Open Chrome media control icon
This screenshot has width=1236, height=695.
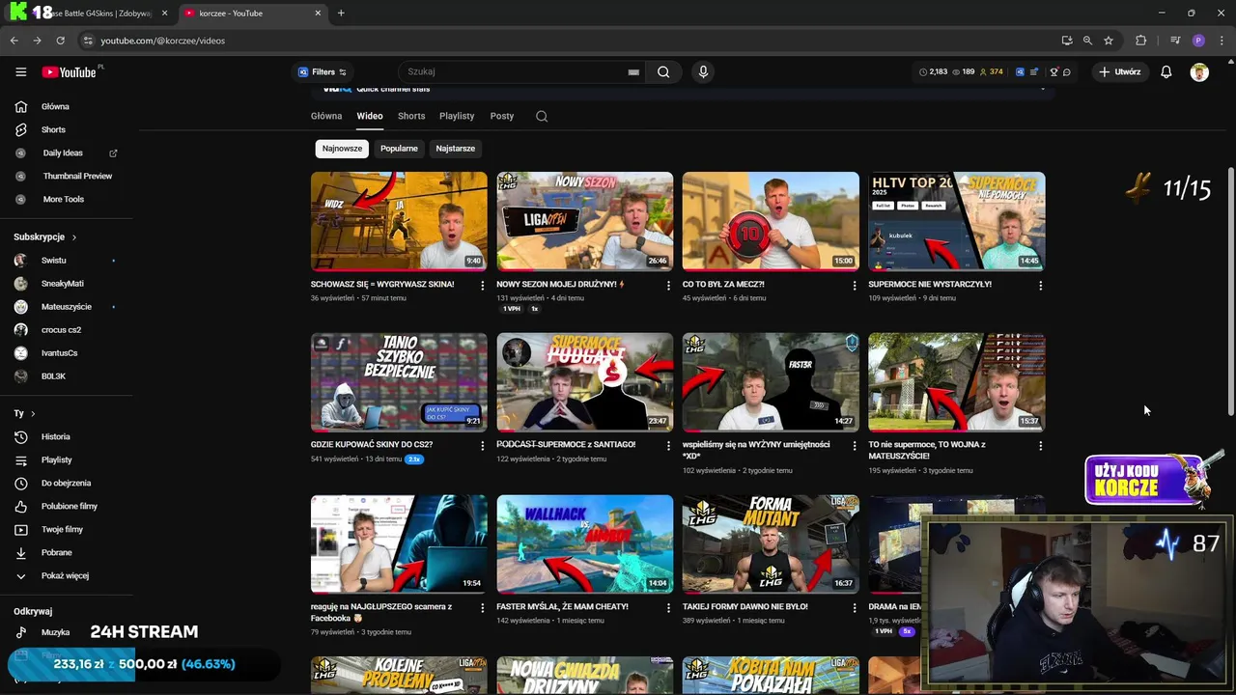click(1175, 41)
